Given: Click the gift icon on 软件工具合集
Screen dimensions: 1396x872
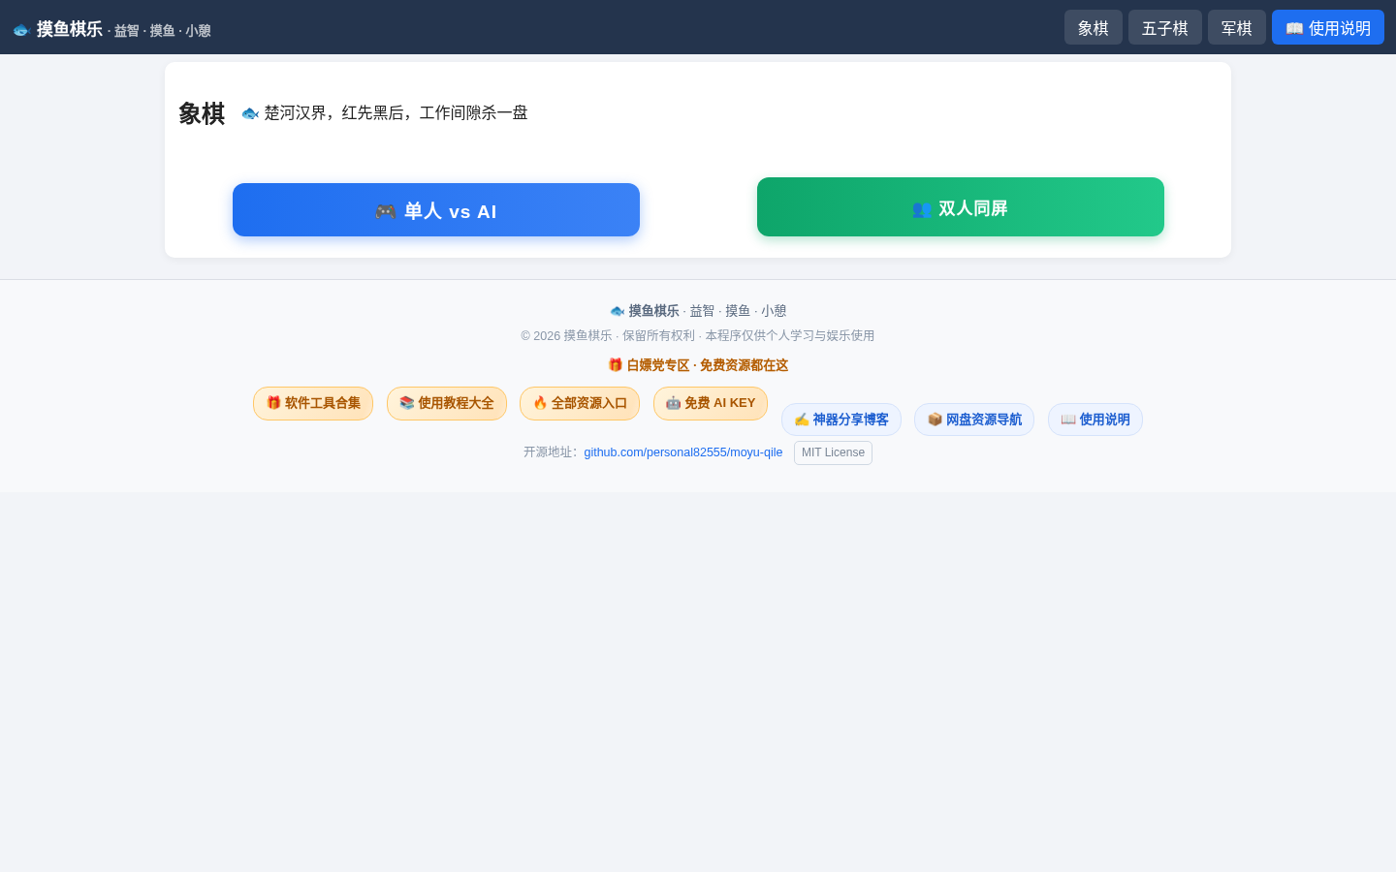Looking at the screenshot, I should pyautogui.click(x=273, y=403).
